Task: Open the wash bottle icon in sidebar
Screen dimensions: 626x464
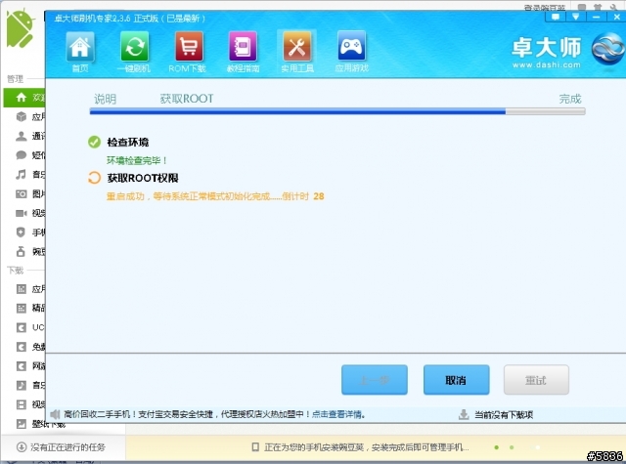Action: point(21,251)
